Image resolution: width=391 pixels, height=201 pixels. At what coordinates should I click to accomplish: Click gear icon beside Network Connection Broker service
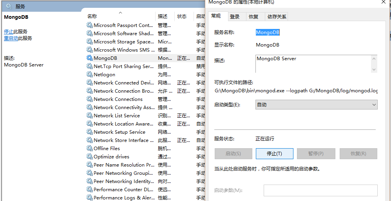pyautogui.click(x=89, y=91)
